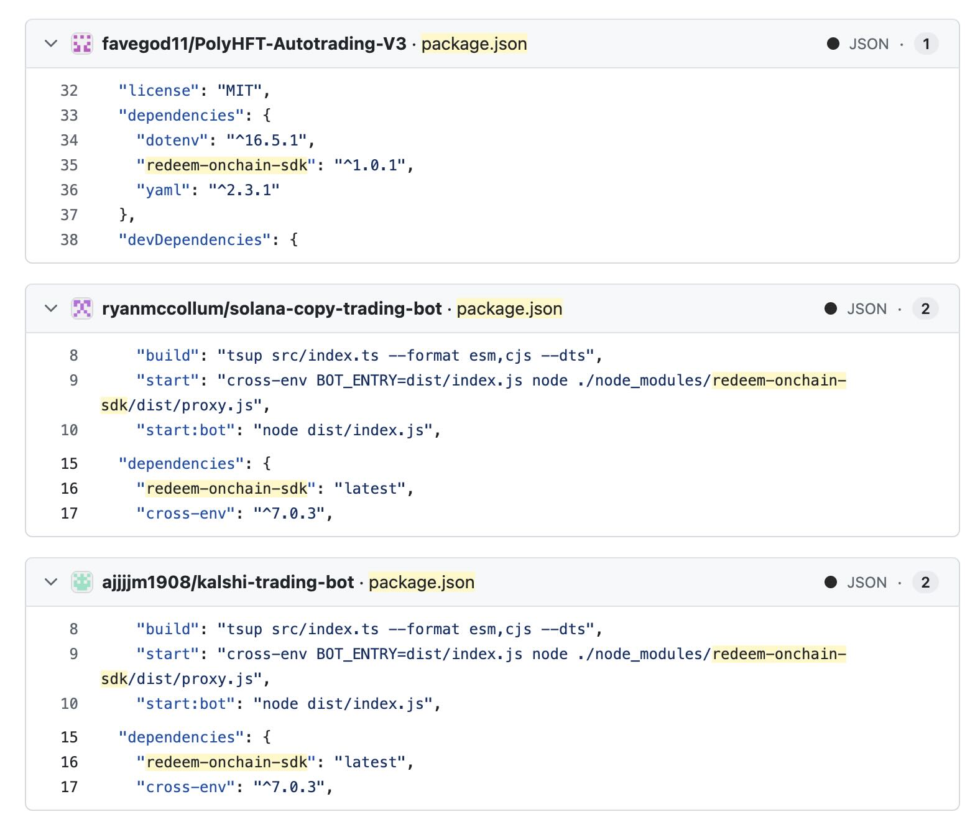This screenshot has width=975, height=827.
Task: Click "dependencies" line 15 in kalshi-trading-bot
Action: coord(195,737)
